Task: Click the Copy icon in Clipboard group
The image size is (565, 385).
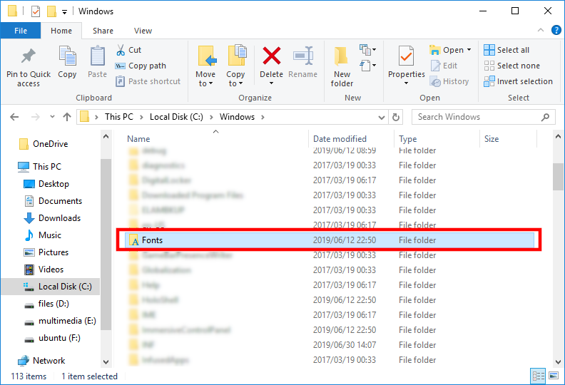Action: (67, 57)
